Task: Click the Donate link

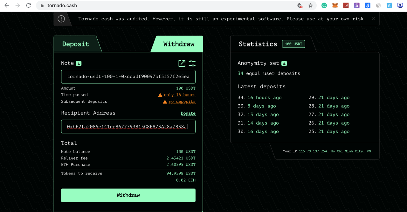Action: pyautogui.click(x=188, y=113)
